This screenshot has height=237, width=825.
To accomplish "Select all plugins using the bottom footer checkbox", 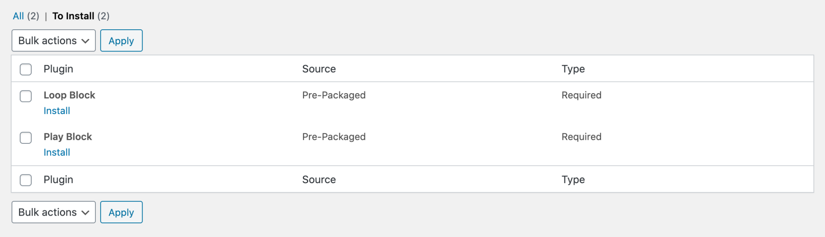I will click(25, 180).
